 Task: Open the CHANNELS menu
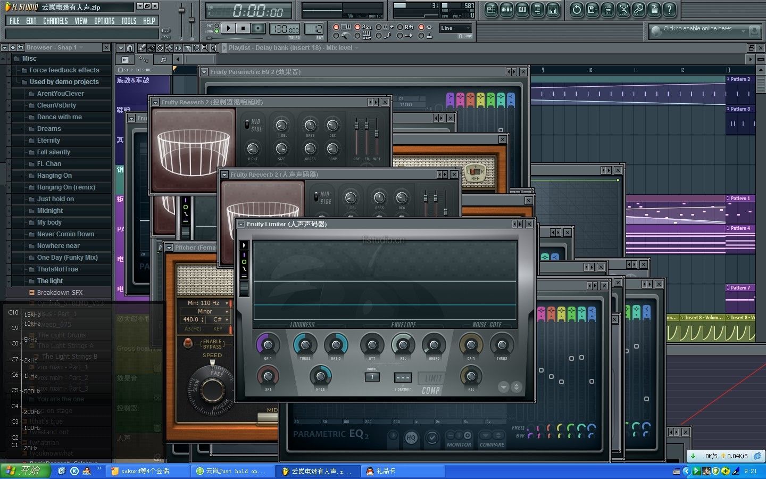point(55,21)
